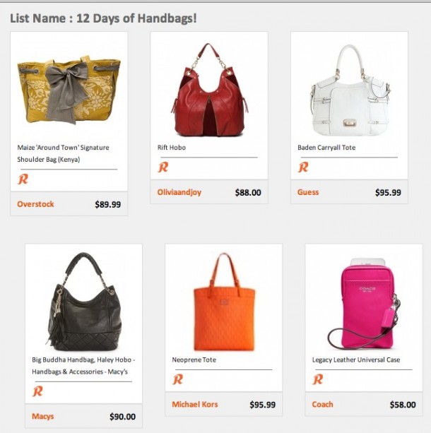Screen dimensions: 431x433
Task: Visit the Guess store link
Action: coord(308,192)
